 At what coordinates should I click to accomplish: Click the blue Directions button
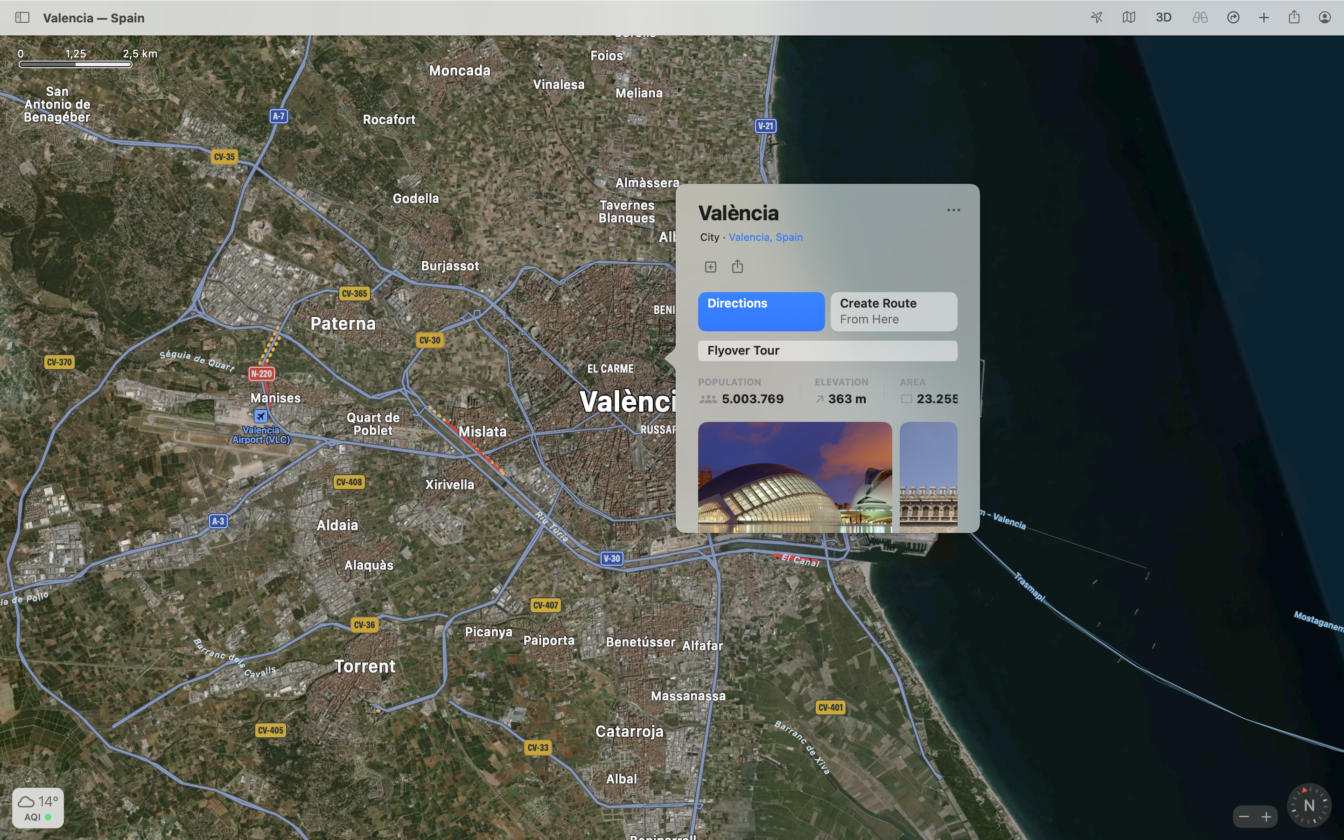point(761,312)
